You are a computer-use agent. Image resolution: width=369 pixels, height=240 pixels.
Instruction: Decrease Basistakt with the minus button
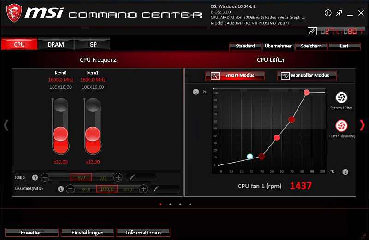70,189
